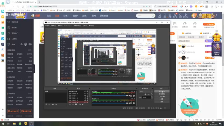Expand Douyu Games nav dropdown
The width and height of the screenshot is (224, 126).
tap(85, 16)
